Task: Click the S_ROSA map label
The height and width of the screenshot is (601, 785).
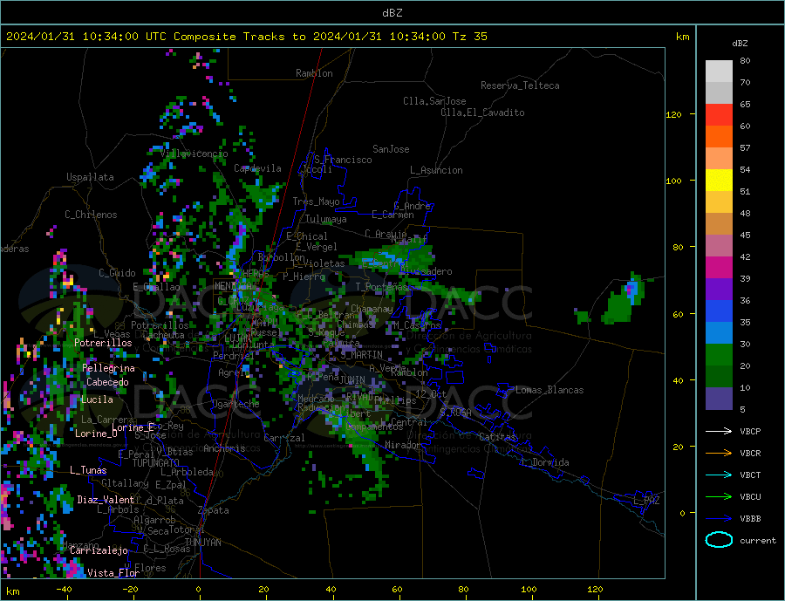Action: click(455, 413)
